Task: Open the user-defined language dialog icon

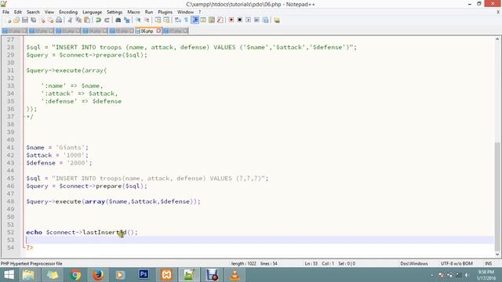Action: [x=203, y=20]
